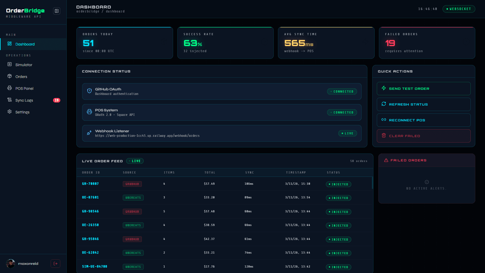Viewport: 485px width, 273px height.
Task: Click the UBEREATS tag on order UE-87601
Action: pyautogui.click(x=133, y=197)
